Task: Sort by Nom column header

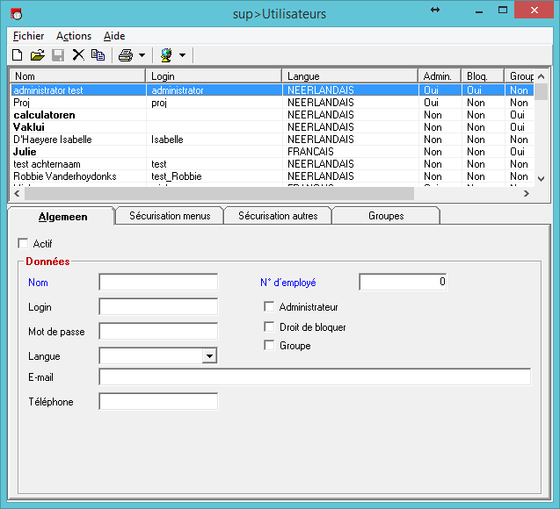Action: [78, 76]
